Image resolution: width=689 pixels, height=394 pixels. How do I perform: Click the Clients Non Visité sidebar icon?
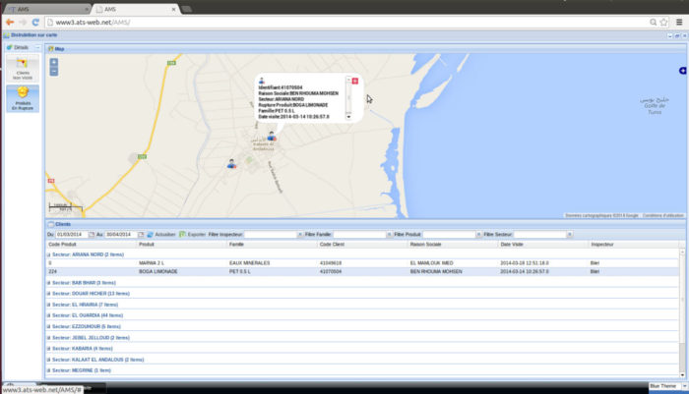point(21,67)
